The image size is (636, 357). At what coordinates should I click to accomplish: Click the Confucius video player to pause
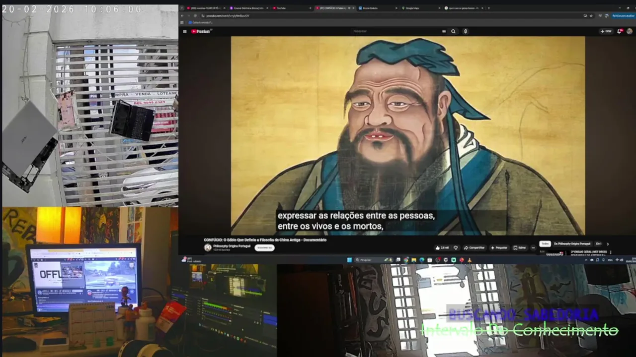(407, 135)
